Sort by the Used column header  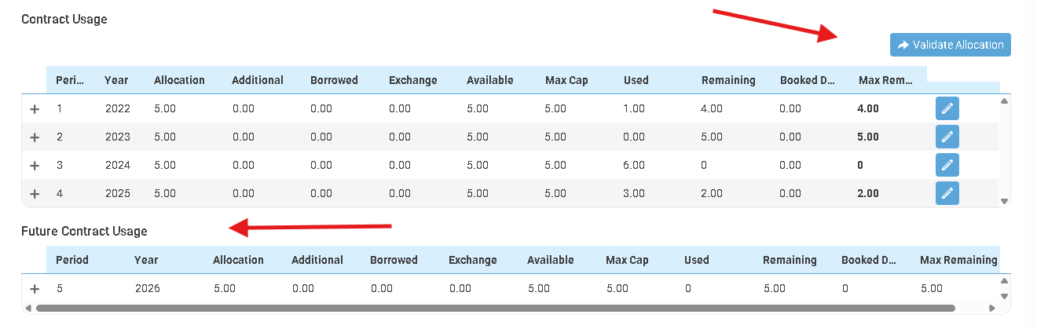click(x=636, y=80)
